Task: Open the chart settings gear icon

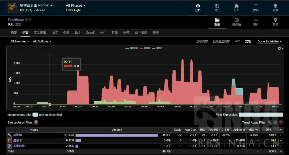Action: click(x=279, y=49)
